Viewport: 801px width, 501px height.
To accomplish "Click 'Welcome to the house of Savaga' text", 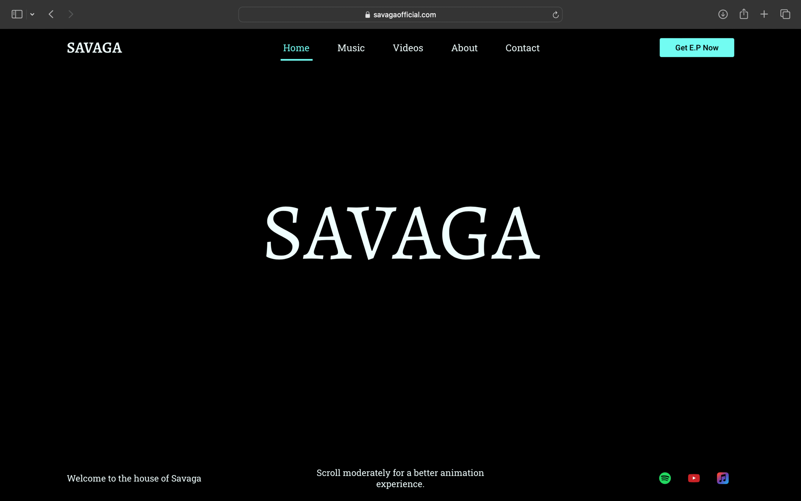I will click(134, 478).
